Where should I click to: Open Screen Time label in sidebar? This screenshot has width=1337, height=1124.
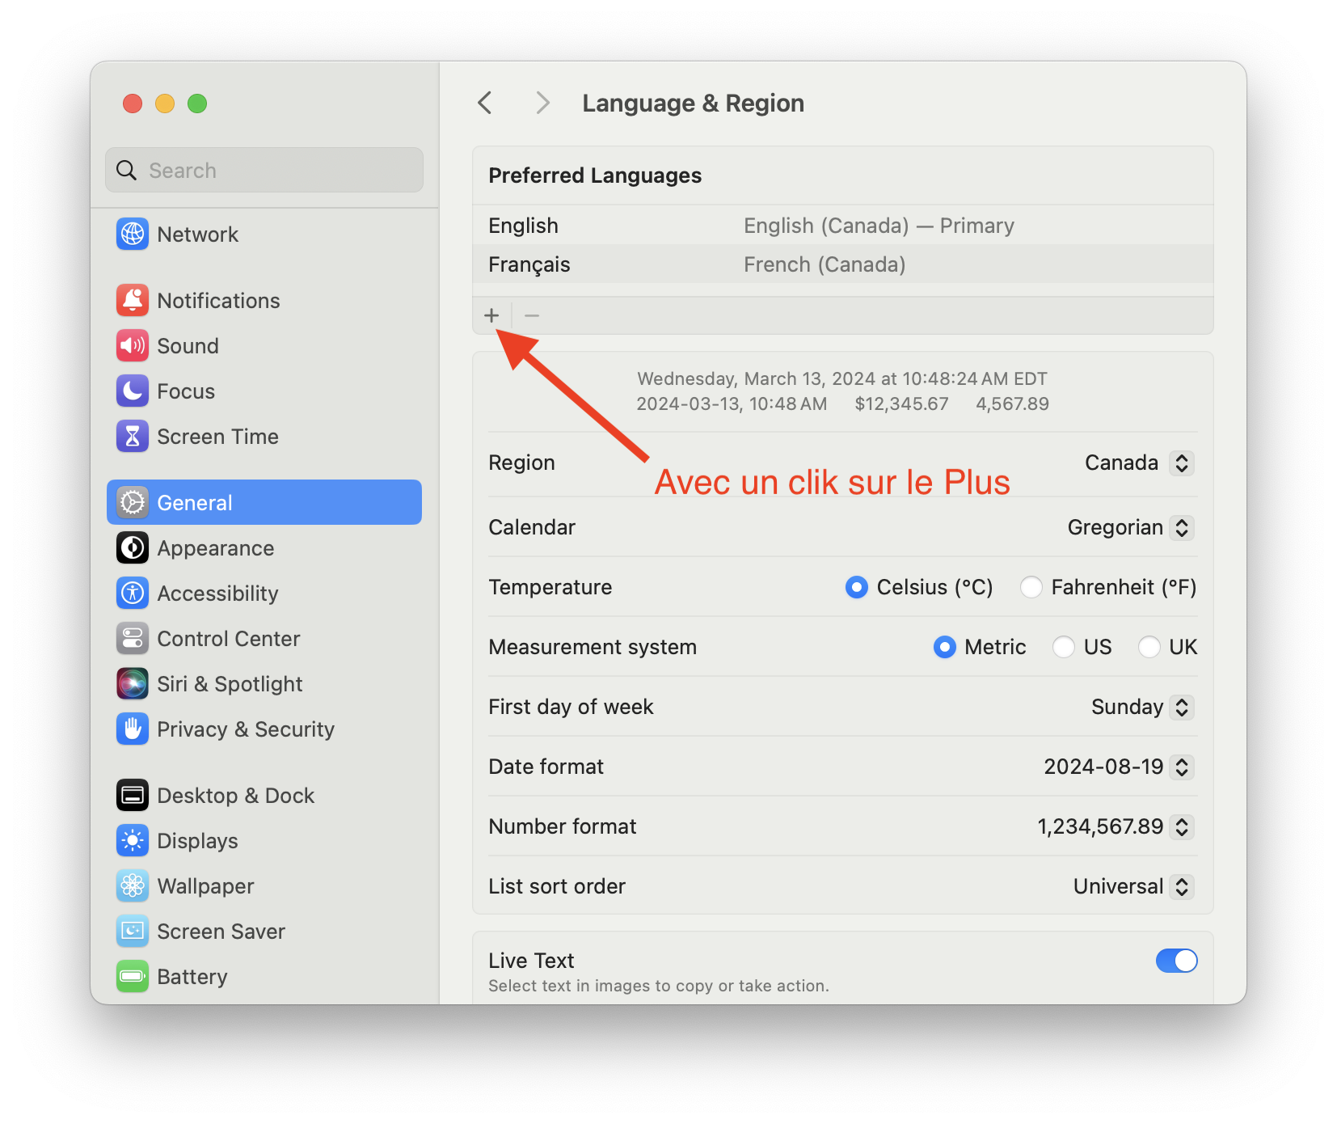pyautogui.click(x=218, y=437)
